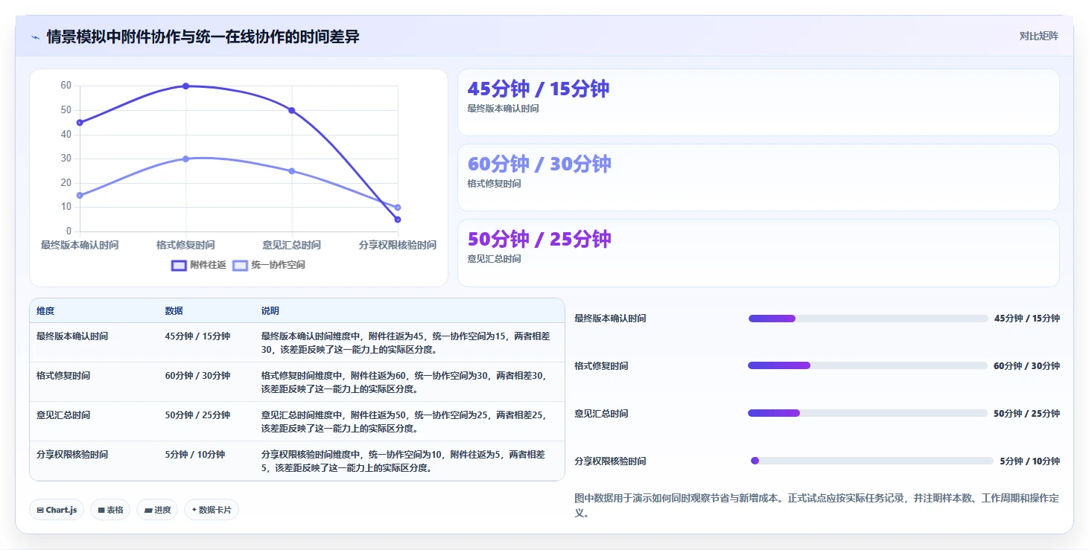Click the 最终版本确认时间 description in table
The image size is (1089, 550).
click(x=406, y=343)
